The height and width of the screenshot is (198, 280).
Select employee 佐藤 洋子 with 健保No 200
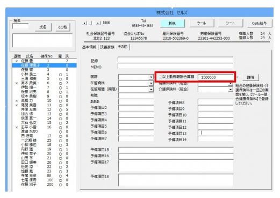click(x=45, y=185)
